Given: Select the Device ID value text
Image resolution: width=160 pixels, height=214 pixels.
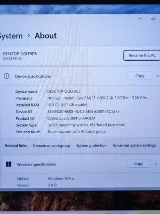Looking at the screenshot, I should coord(83,112).
